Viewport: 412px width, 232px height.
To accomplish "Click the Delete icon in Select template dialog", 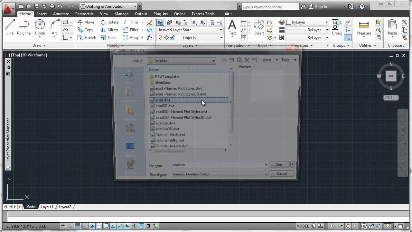I will [x=247, y=60].
